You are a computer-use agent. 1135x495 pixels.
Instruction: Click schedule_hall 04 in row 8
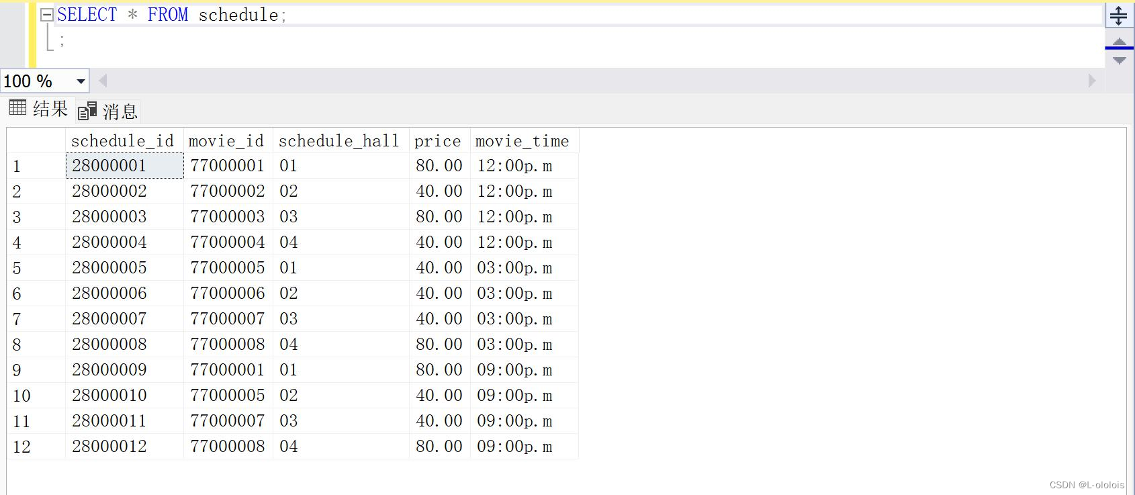(x=341, y=345)
